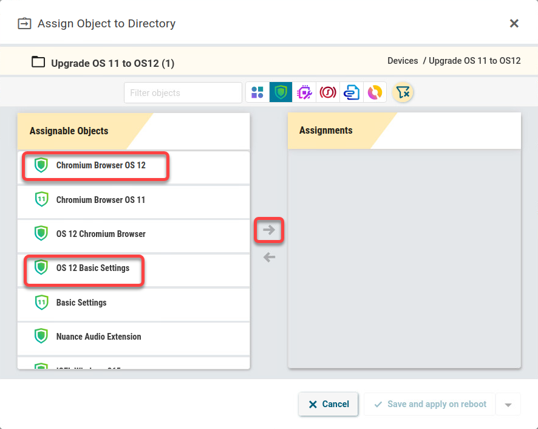This screenshot has width=538, height=429.
Task: Open the firmware customization filter icon
Action: click(304, 92)
